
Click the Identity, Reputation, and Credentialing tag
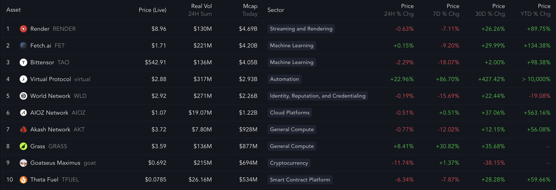(318, 96)
